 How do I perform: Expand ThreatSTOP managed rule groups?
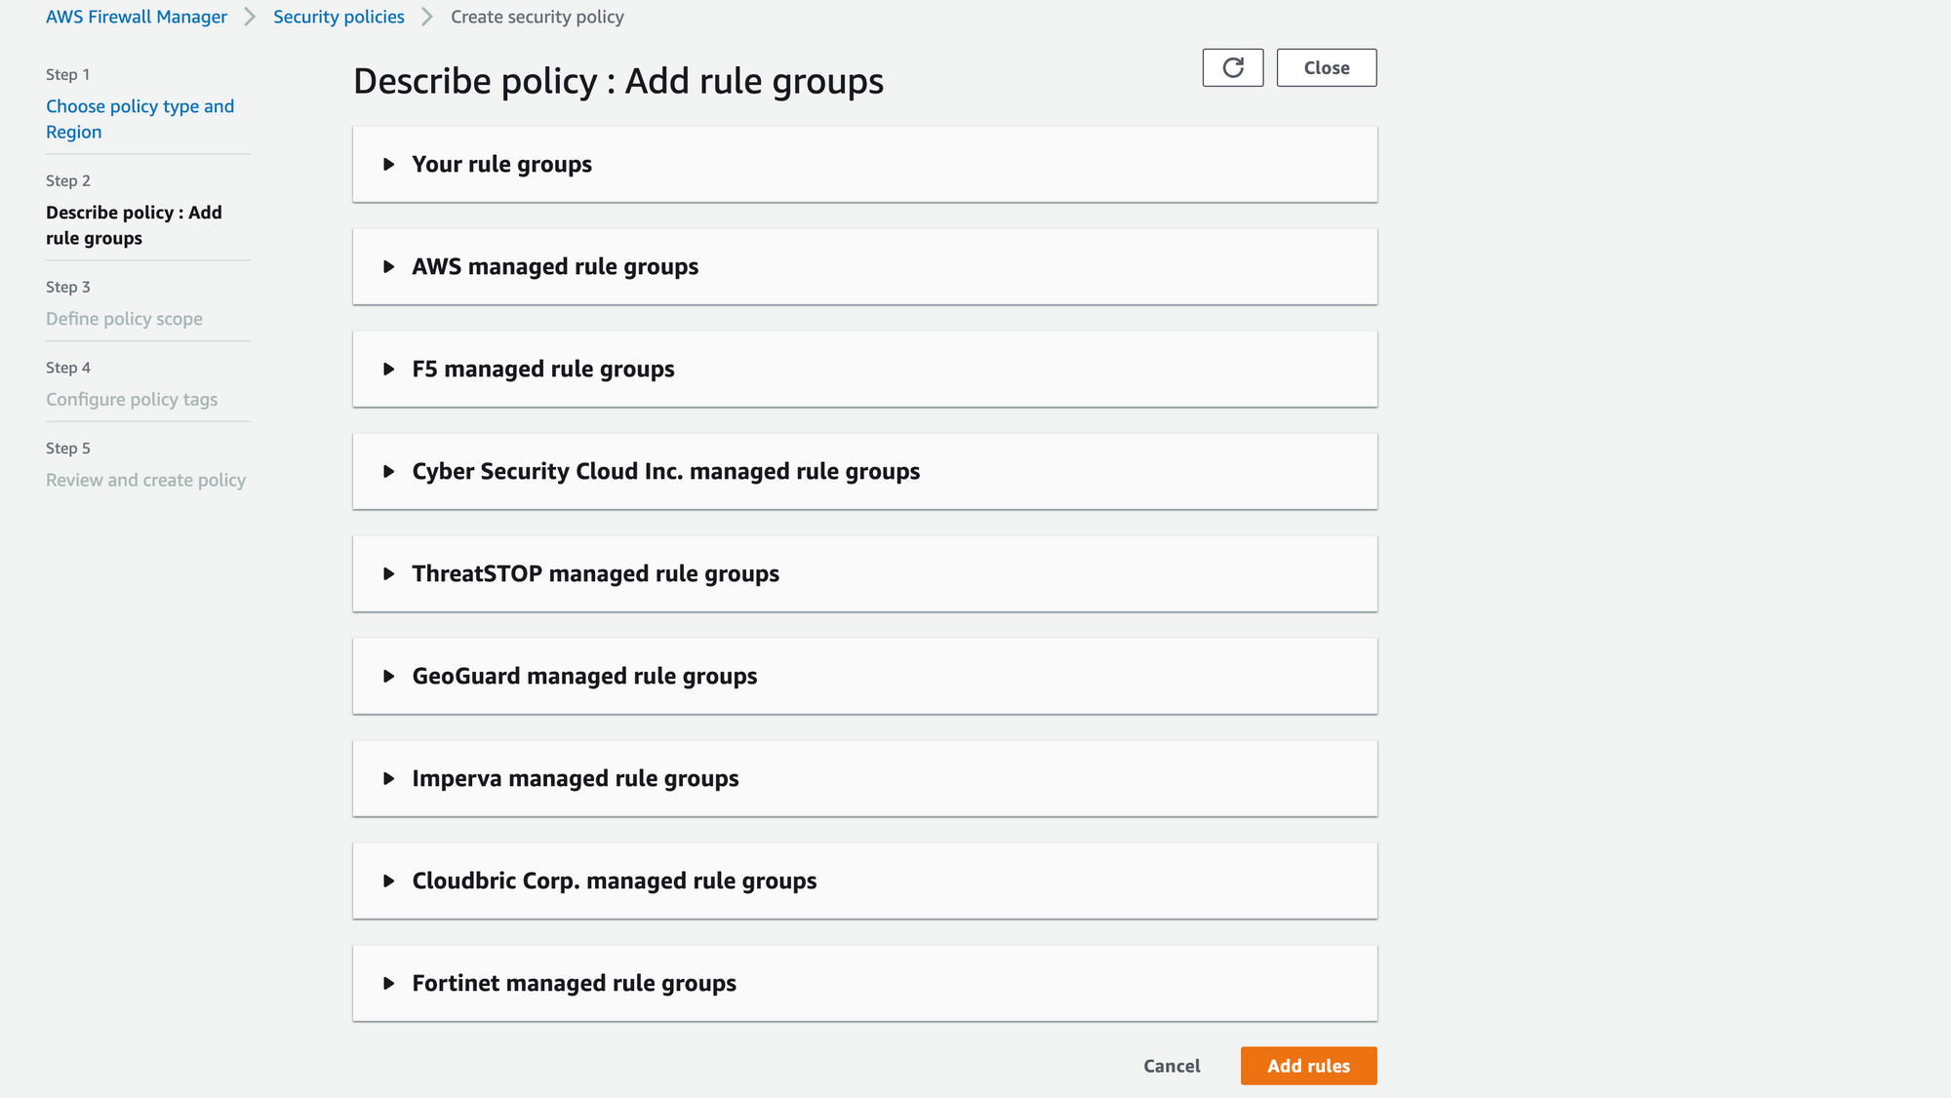pos(864,573)
